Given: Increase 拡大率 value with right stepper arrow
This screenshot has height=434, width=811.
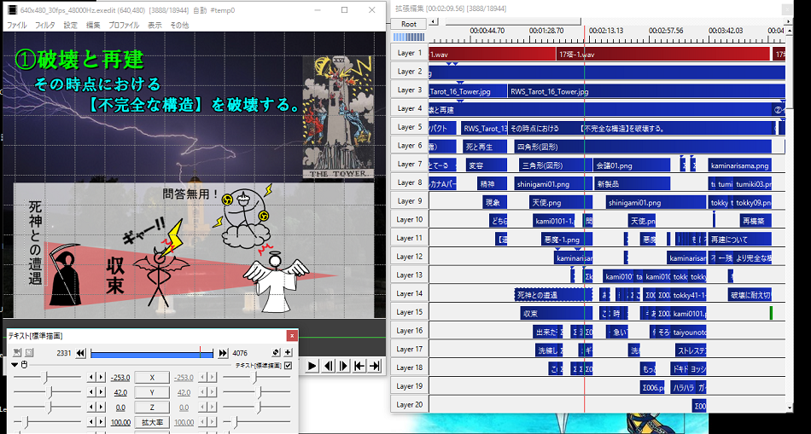Looking at the screenshot, I should tap(102, 422).
